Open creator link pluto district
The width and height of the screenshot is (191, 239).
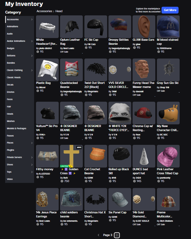46,48
